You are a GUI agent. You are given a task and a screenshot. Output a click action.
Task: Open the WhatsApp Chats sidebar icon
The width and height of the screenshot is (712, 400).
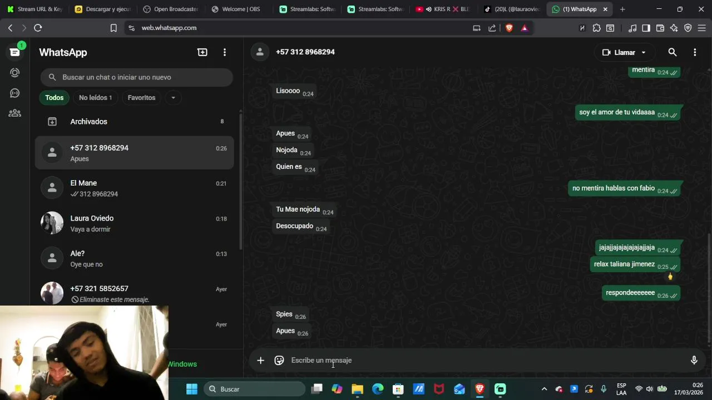(15, 52)
